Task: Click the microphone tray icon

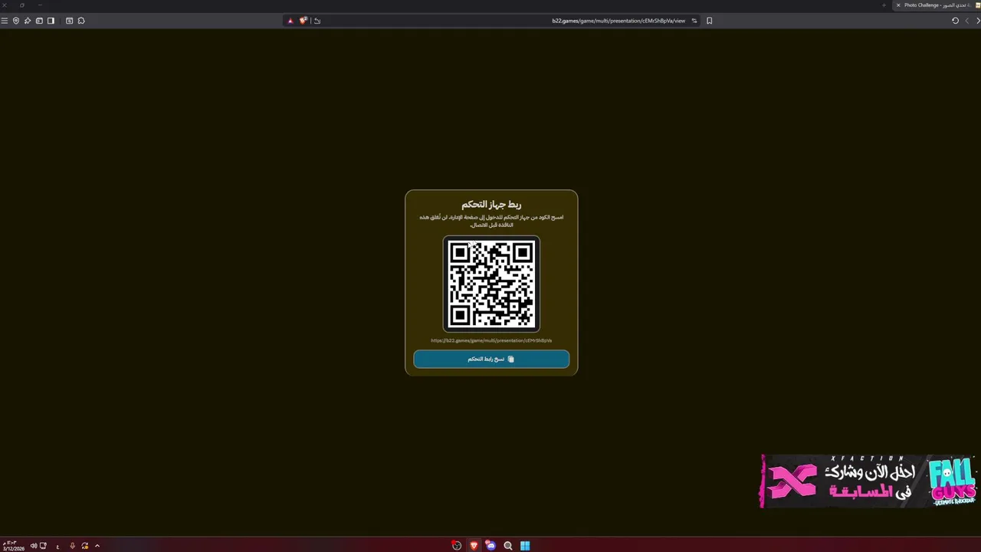Action: tap(72, 546)
